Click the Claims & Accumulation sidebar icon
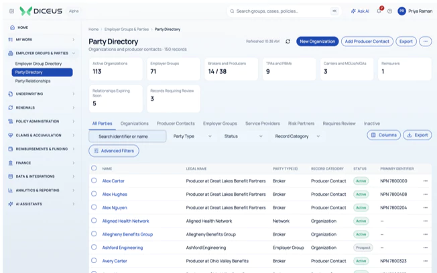This screenshot has height=273, width=437. (11, 135)
